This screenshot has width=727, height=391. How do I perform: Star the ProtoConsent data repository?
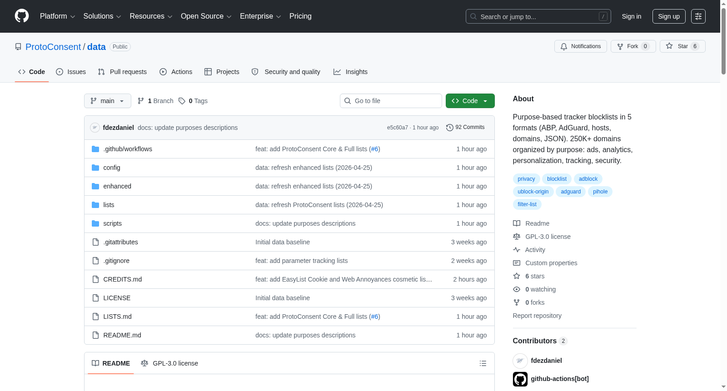(x=682, y=46)
